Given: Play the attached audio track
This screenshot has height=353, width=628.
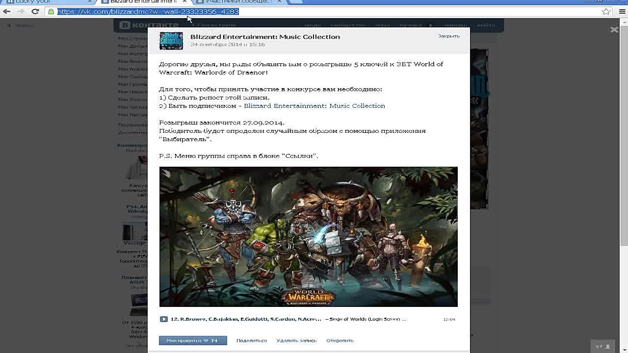Looking at the screenshot, I should pos(163,319).
